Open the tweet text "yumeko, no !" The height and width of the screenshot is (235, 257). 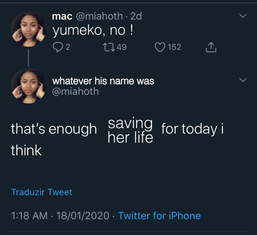click(93, 31)
